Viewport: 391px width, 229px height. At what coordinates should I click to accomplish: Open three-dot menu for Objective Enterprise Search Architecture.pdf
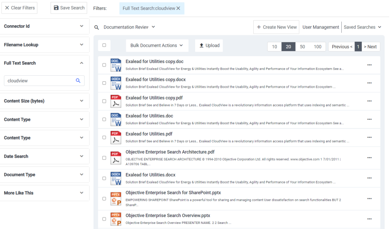(x=369, y=157)
